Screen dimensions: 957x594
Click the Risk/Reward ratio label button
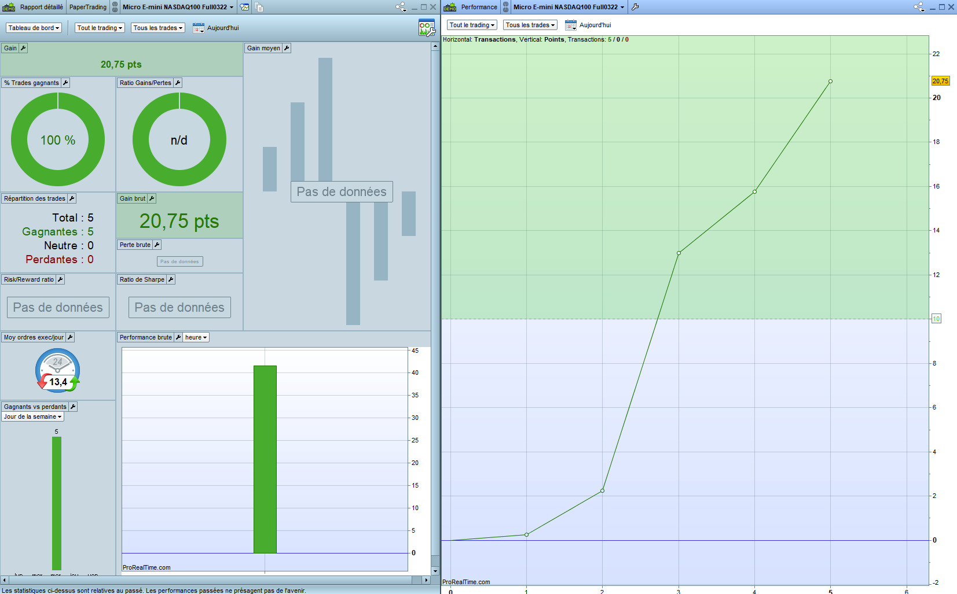pyautogui.click(x=29, y=279)
